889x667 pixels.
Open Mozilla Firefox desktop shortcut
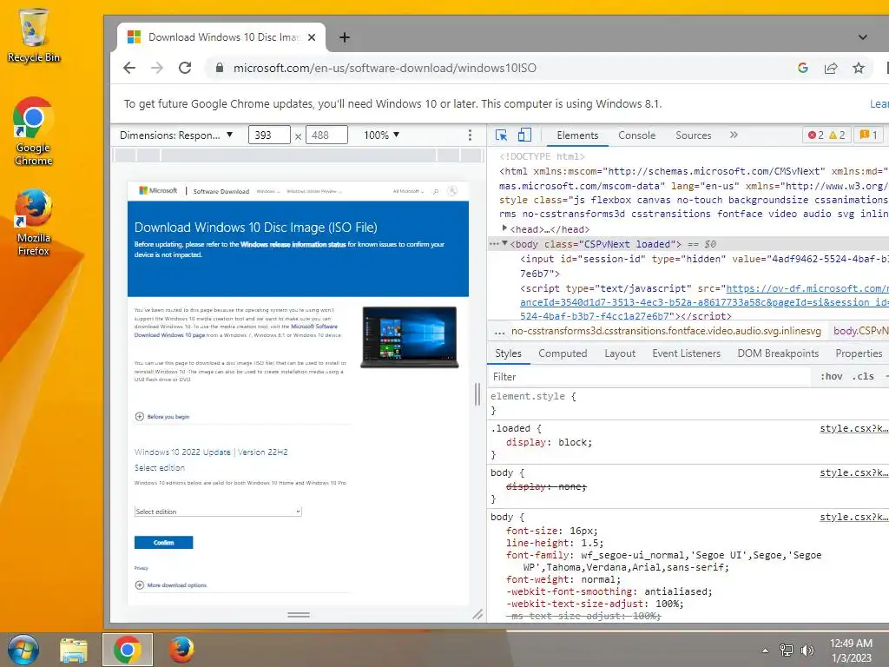pos(34,222)
